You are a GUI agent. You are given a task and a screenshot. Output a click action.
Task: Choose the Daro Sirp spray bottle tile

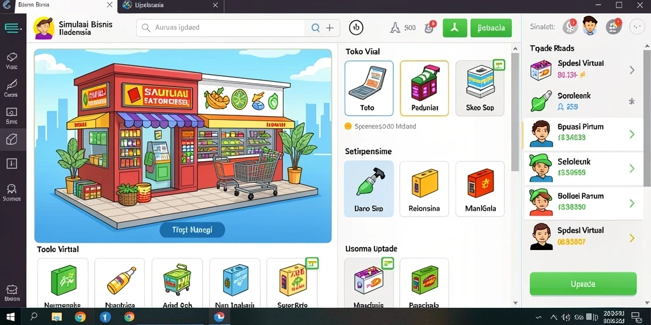pyautogui.click(x=369, y=189)
